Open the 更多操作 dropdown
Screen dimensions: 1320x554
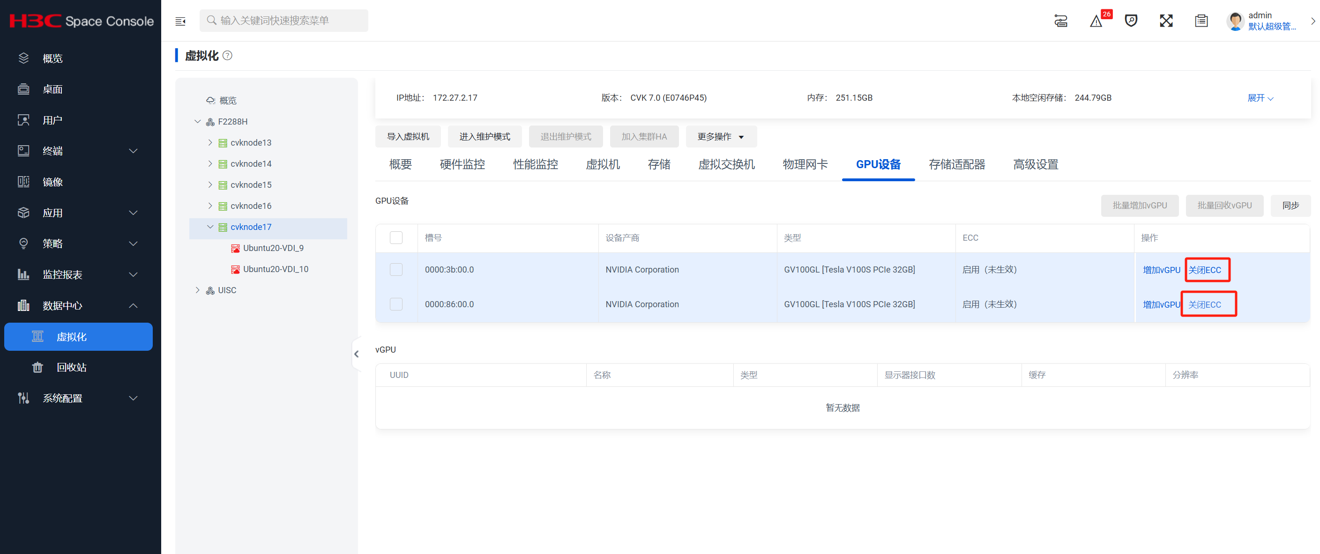(x=721, y=137)
